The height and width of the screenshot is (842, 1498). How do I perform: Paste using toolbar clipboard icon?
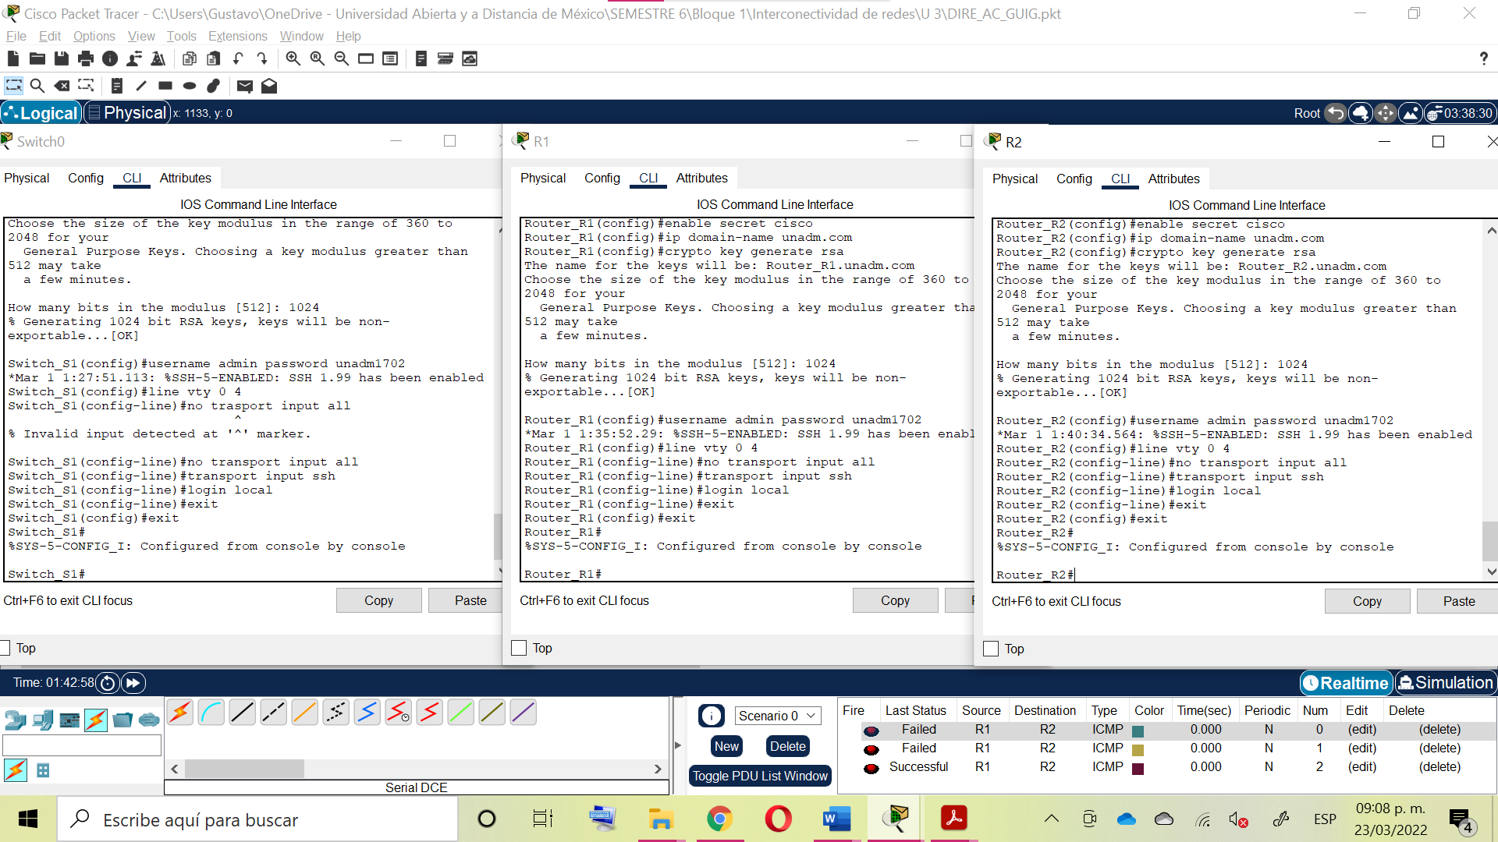point(213,58)
